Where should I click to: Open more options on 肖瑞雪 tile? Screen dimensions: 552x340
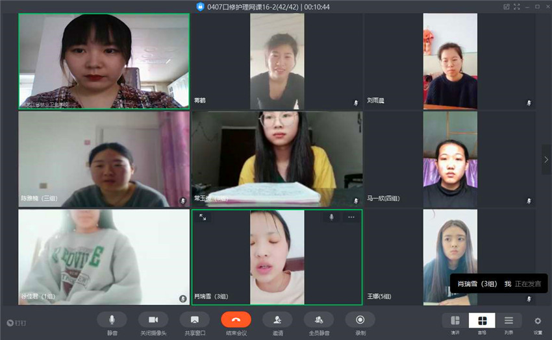(351, 217)
